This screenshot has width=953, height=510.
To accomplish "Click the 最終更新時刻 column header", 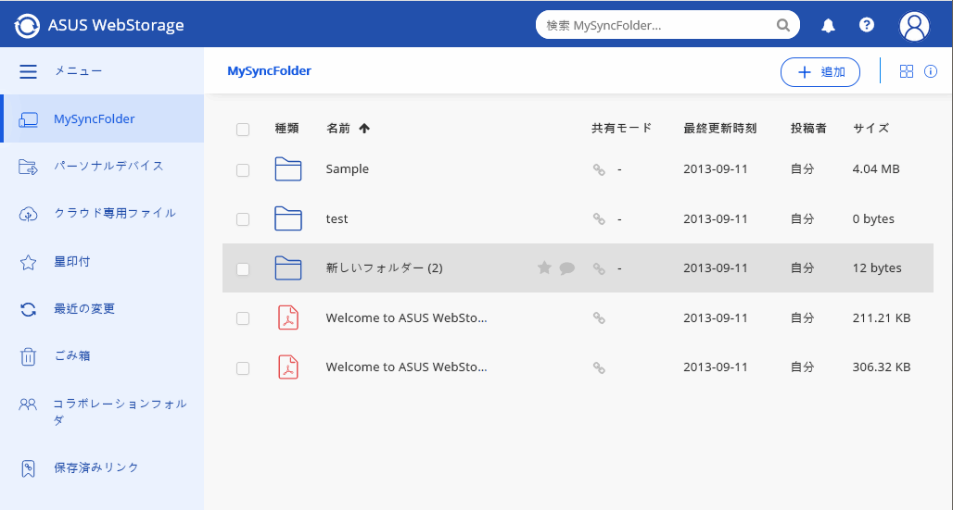I will (x=719, y=128).
